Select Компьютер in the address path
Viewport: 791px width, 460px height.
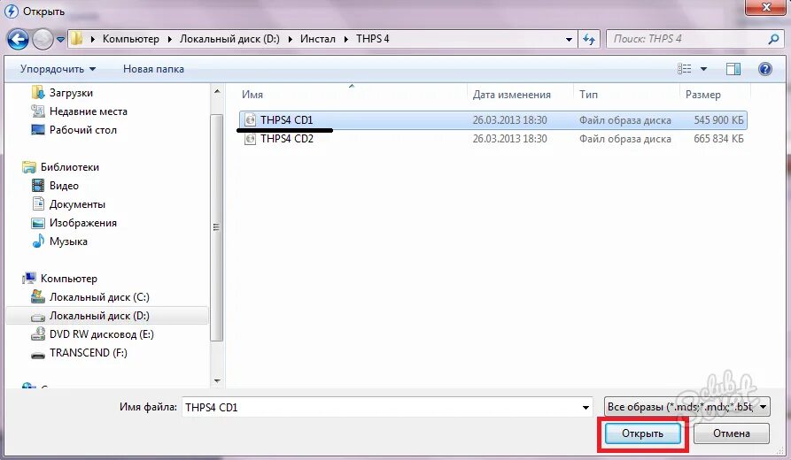tap(131, 39)
